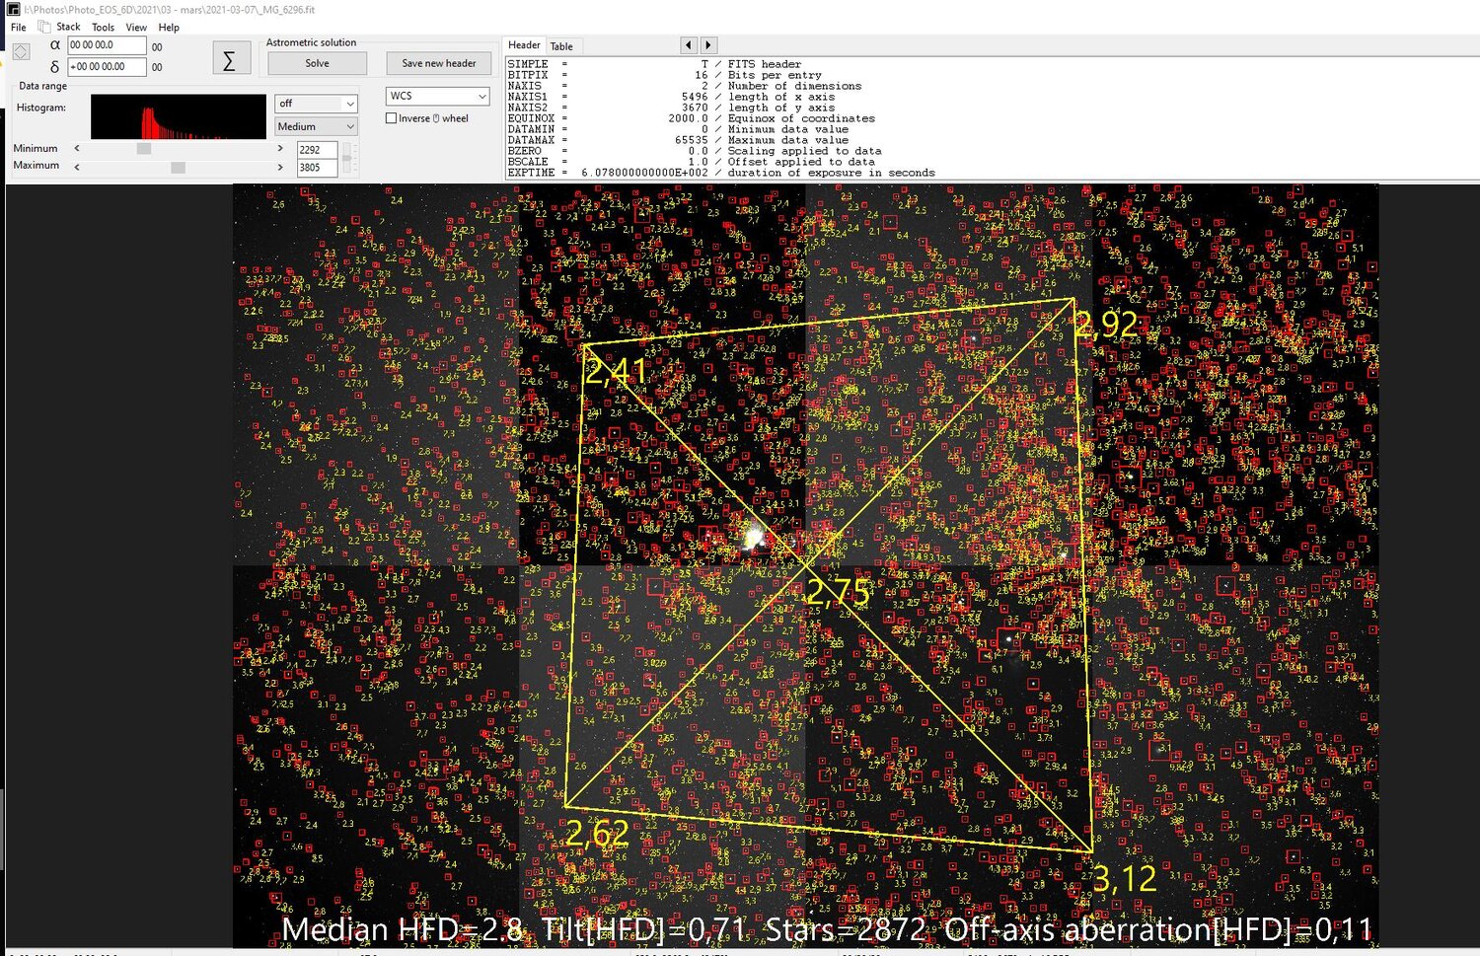Enable the Inverse mouse wheel checkbox
The height and width of the screenshot is (956, 1480).
392,118
